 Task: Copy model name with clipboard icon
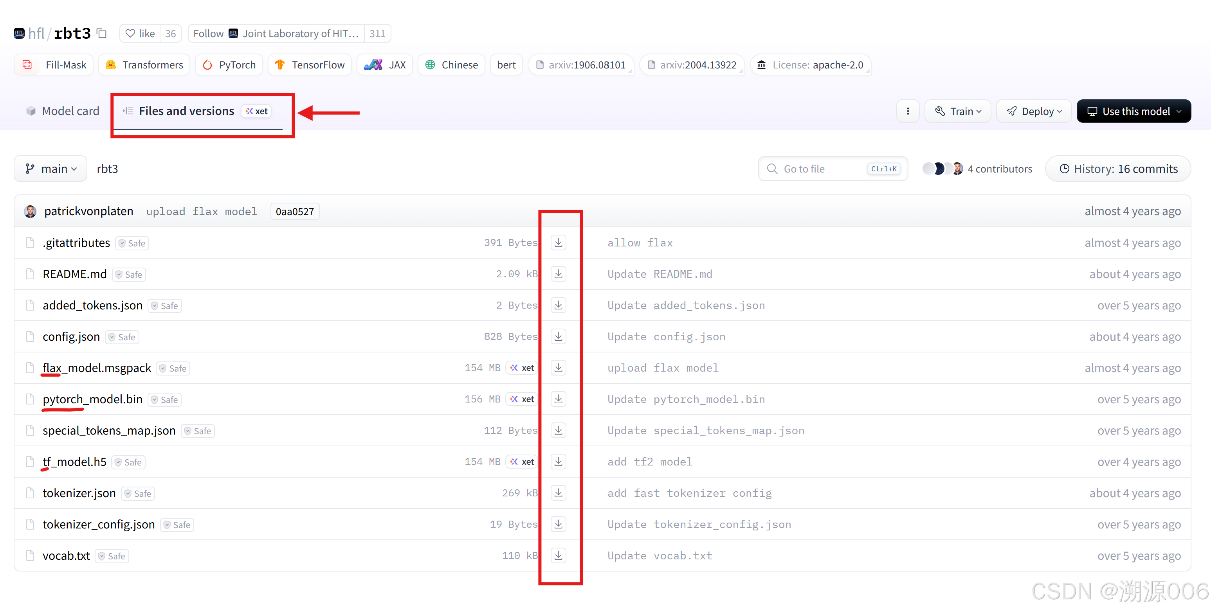point(101,33)
